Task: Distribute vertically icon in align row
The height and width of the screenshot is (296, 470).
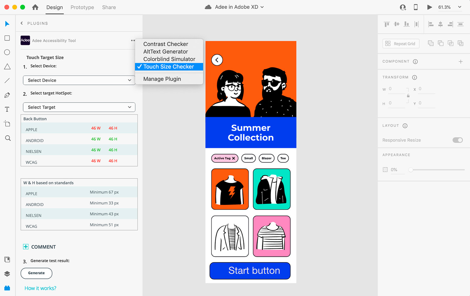Action: click(416, 24)
